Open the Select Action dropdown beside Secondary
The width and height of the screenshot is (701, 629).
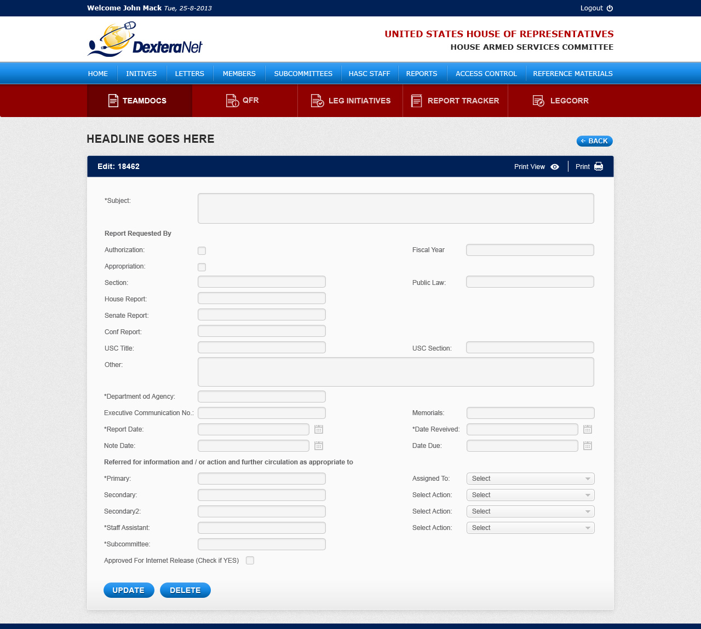[530, 495]
